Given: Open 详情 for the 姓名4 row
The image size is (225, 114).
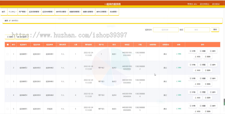Looking at the screenshot, I should point(192,92).
